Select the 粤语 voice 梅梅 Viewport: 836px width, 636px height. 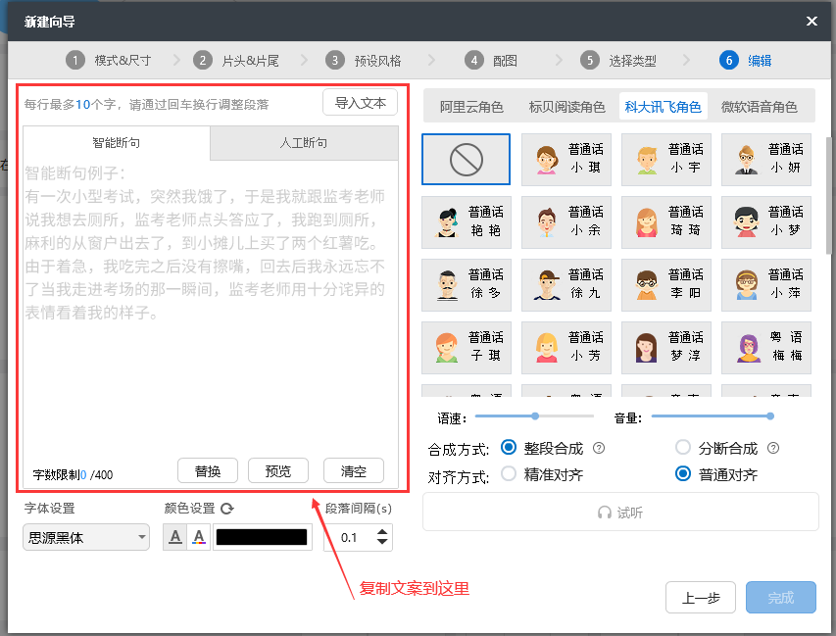765,348
